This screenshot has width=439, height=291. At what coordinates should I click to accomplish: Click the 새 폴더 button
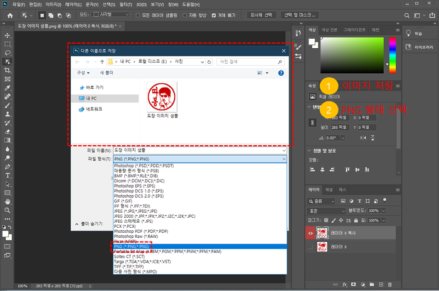(x=107, y=73)
